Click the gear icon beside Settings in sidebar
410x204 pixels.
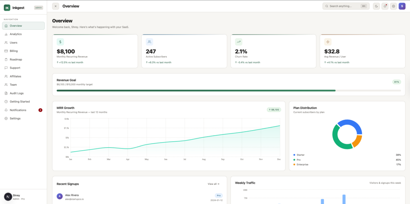[6, 118]
